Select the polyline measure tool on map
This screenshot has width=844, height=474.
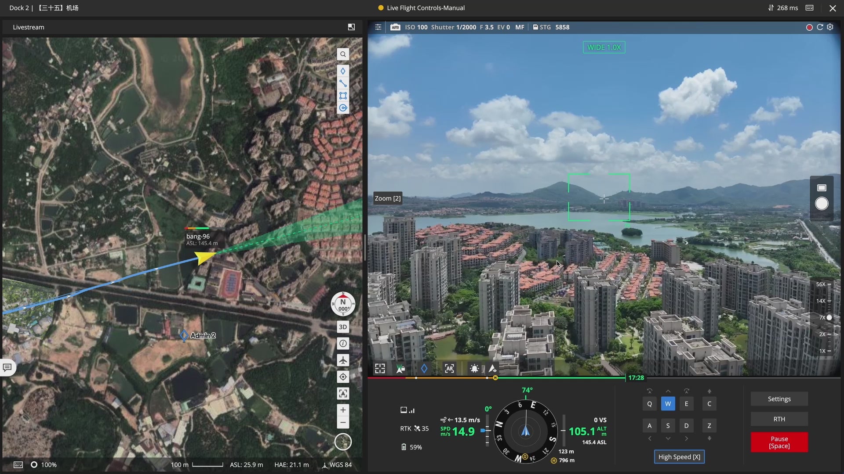(x=343, y=83)
